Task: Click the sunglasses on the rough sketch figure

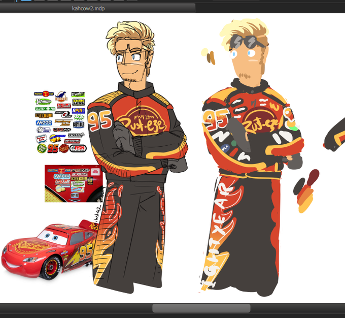Action: (x=247, y=42)
